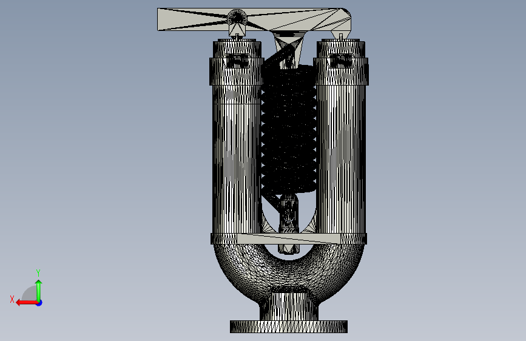Select the right vertical cylinder body
Screen dimensions: 526x341
click(x=341, y=158)
